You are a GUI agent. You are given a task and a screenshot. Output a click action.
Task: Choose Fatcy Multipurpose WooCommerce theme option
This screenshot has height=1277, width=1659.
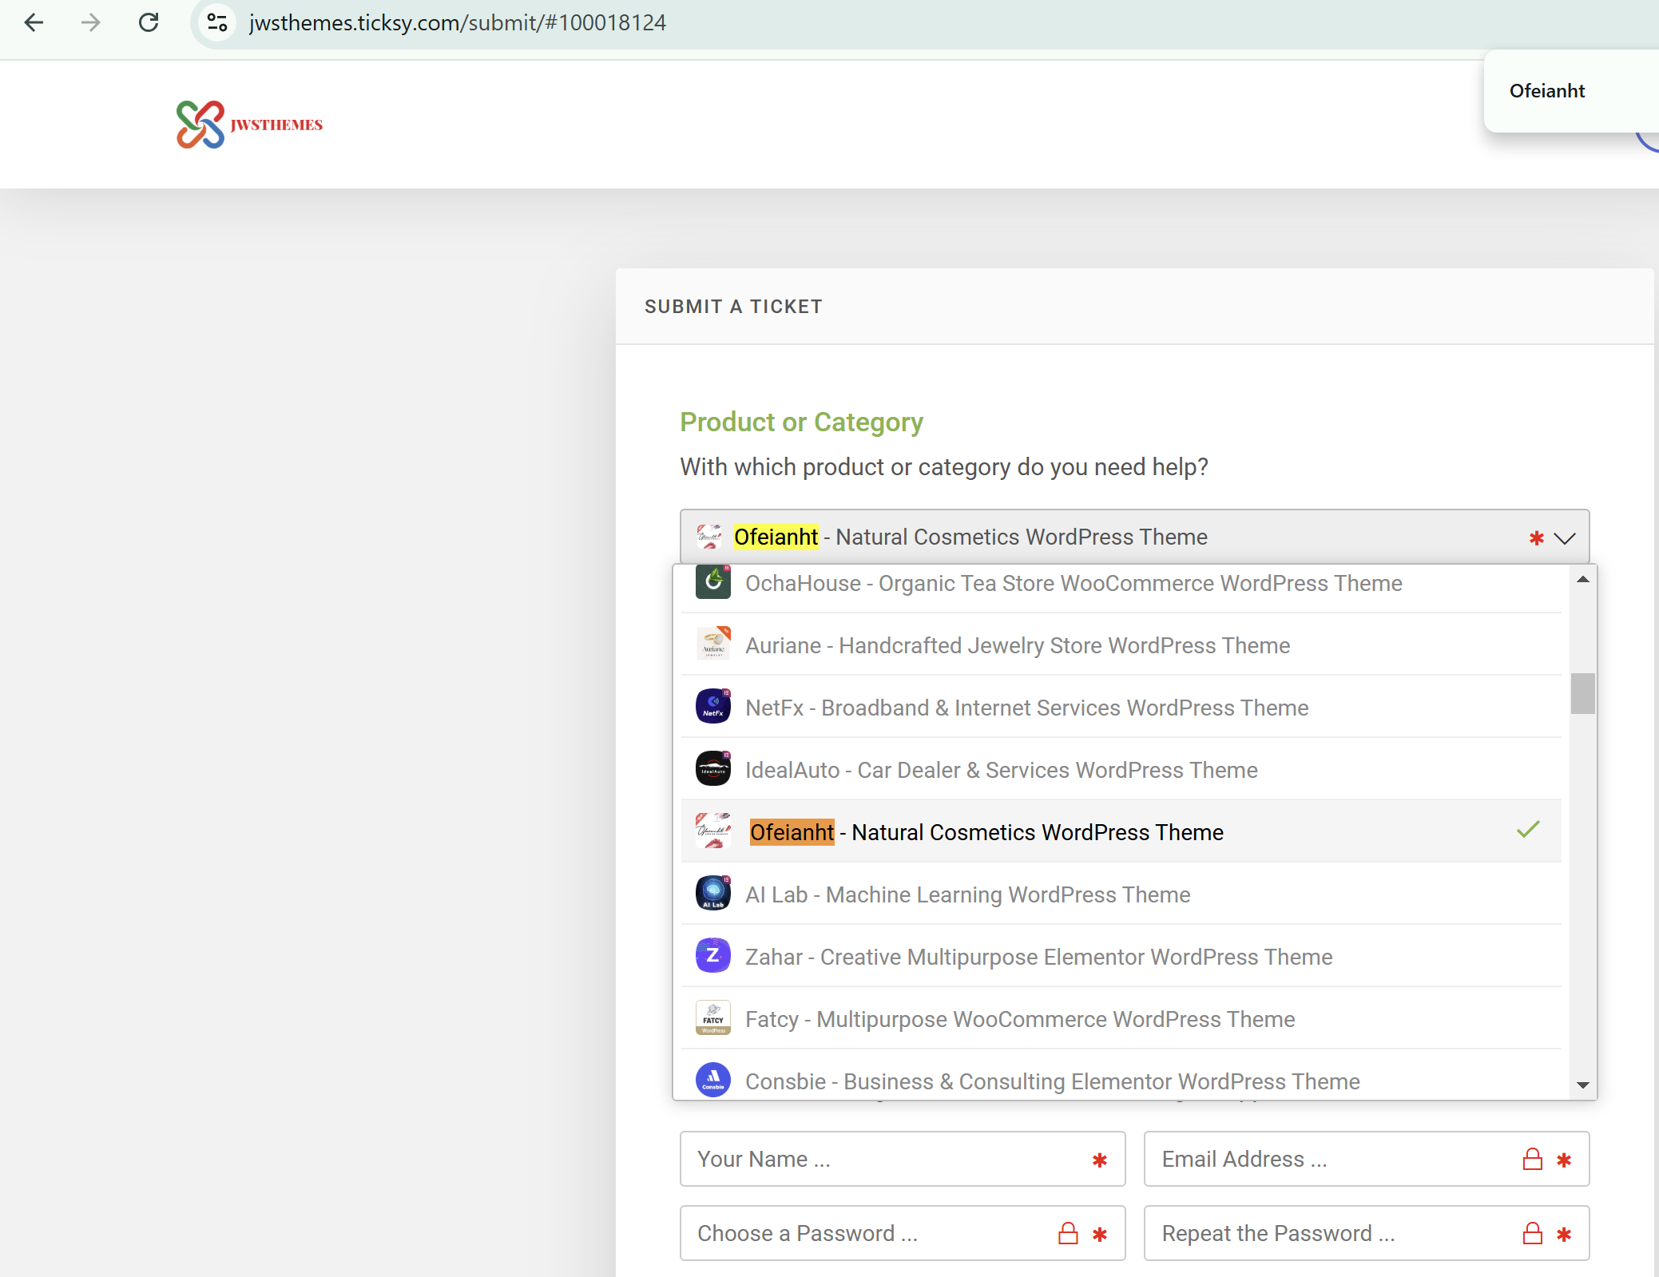1019,1019
